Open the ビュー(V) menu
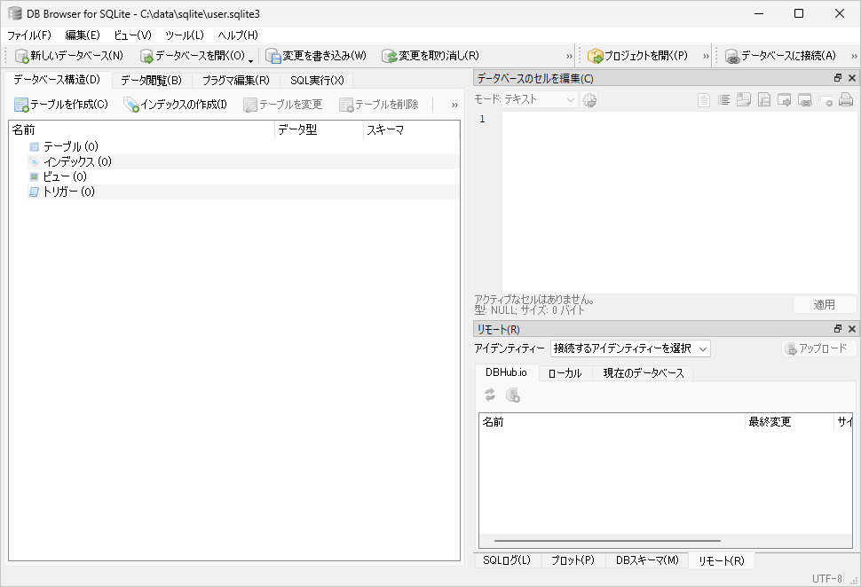Screen dimensions: 861x587 132,35
